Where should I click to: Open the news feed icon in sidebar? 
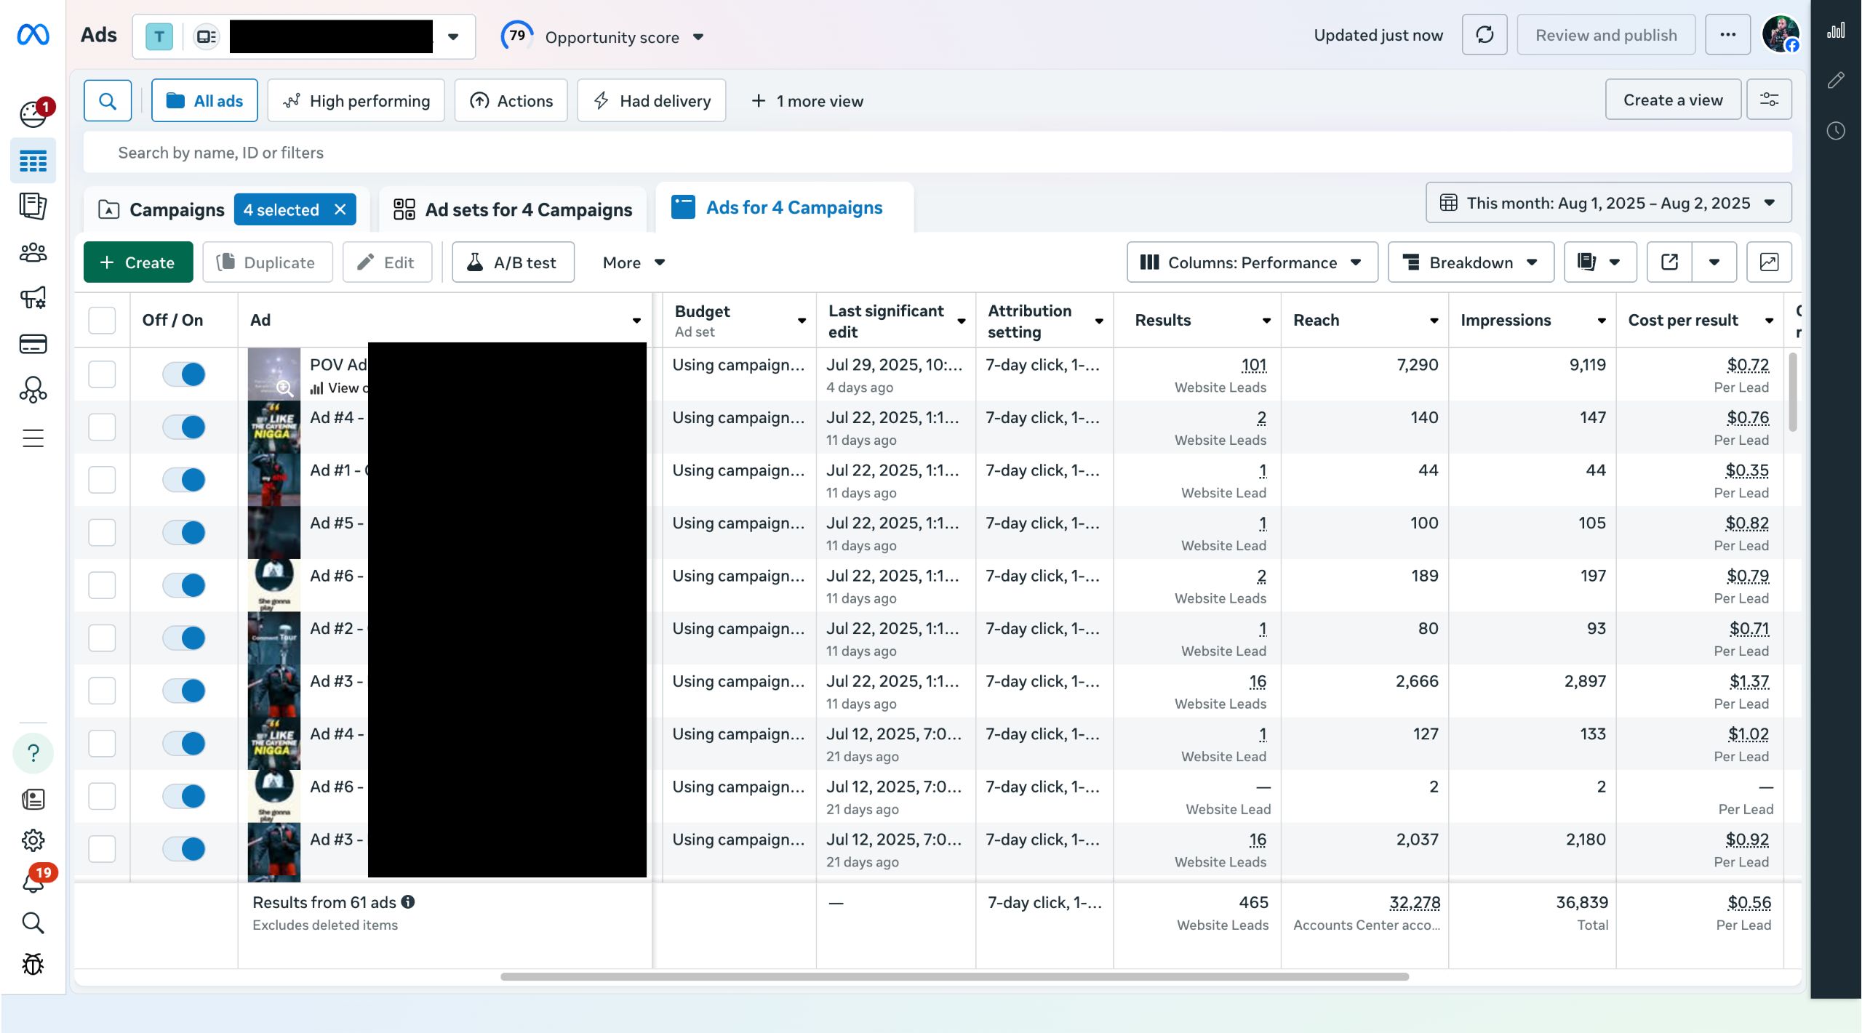[x=33, y=800]
